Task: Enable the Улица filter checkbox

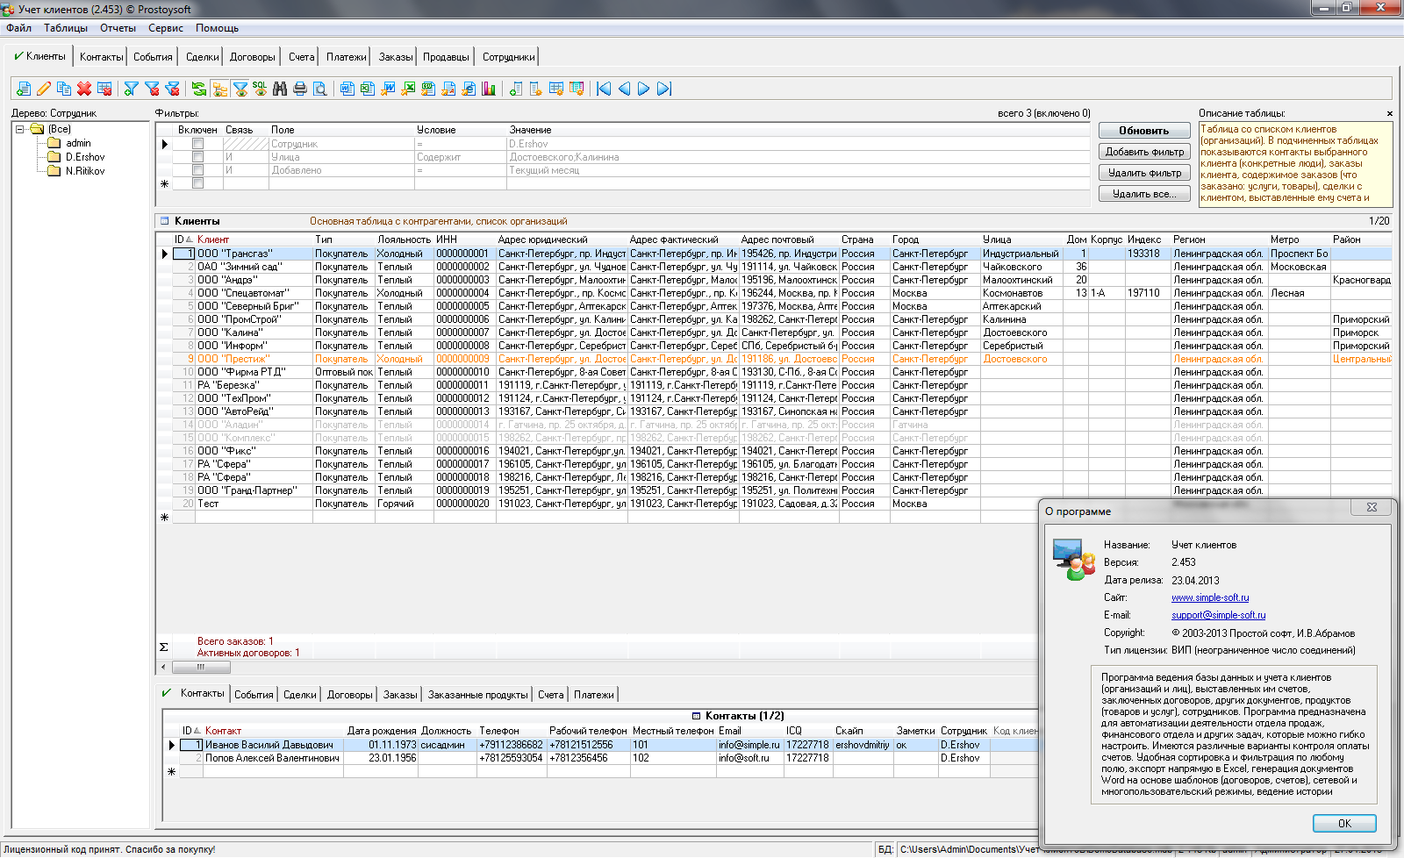Action: (197, 157)
